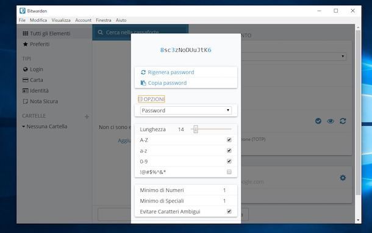Filter by Carta type
372x233 pixels.
[x=37, y=80]
